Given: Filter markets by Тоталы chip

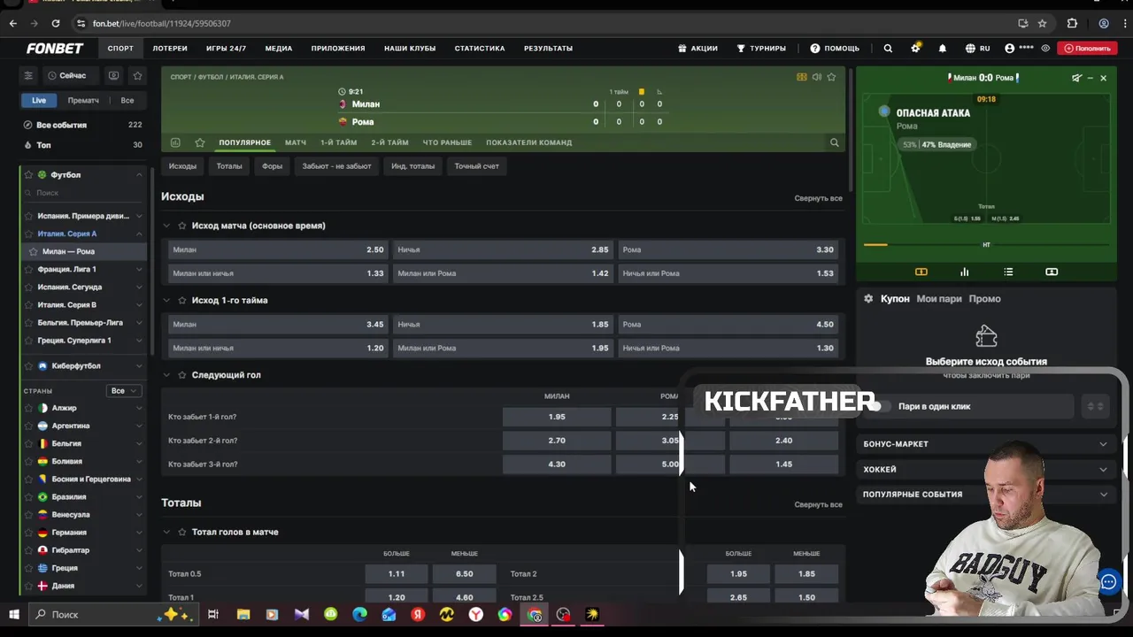Looking at the screenshot, I should pos(229,166).
